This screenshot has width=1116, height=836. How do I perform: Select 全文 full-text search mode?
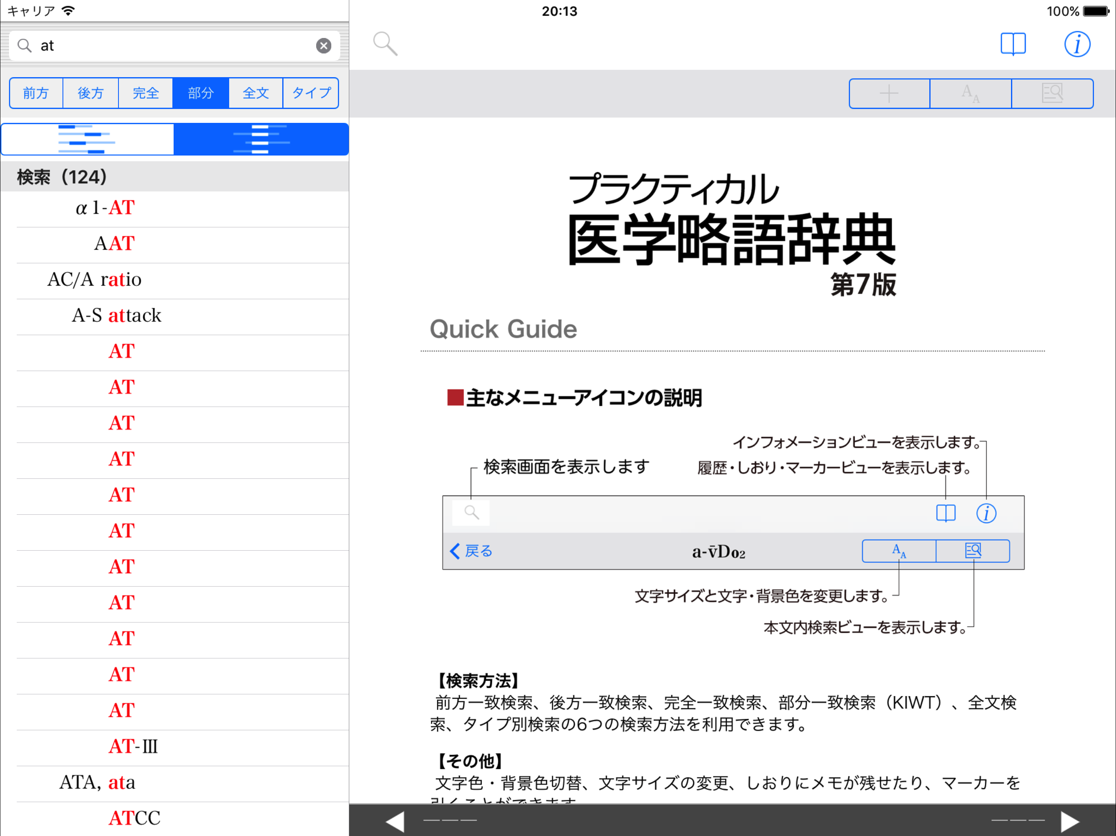pyautogui.click(x=256, y=93)
